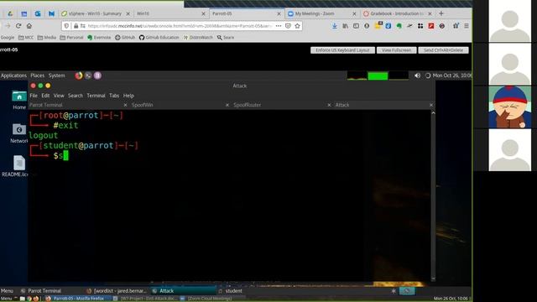Open the Firefox library icon
The image size is (537, 302).
coord(345,26)
